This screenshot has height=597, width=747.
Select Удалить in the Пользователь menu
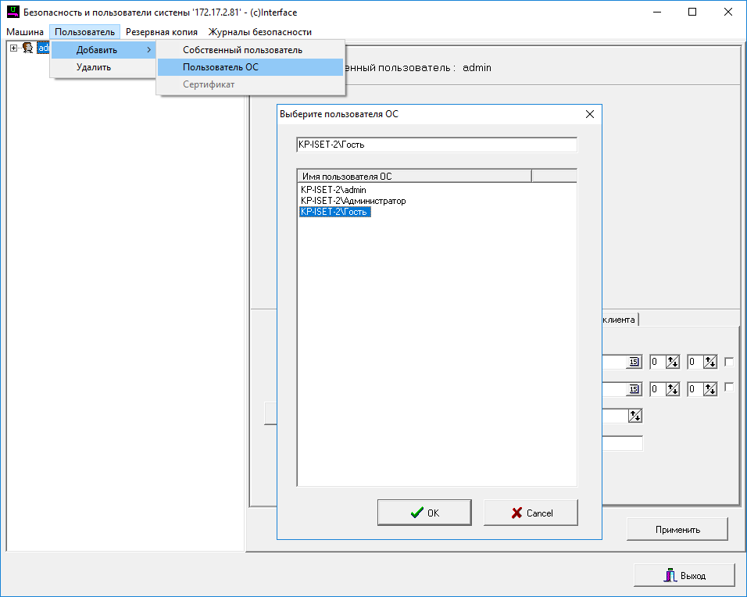pos(94,67)
